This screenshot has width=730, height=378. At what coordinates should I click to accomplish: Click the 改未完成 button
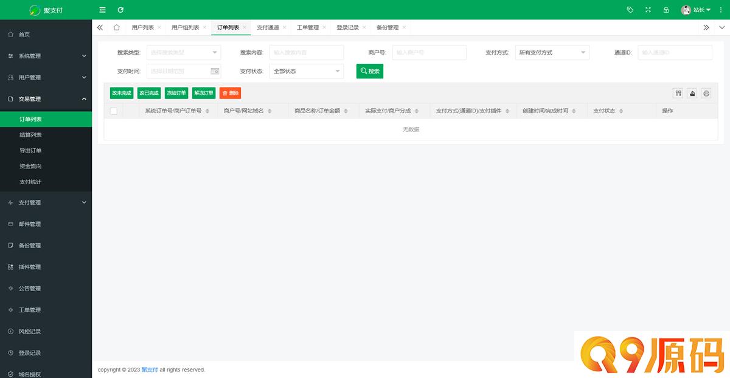point(122,93)
